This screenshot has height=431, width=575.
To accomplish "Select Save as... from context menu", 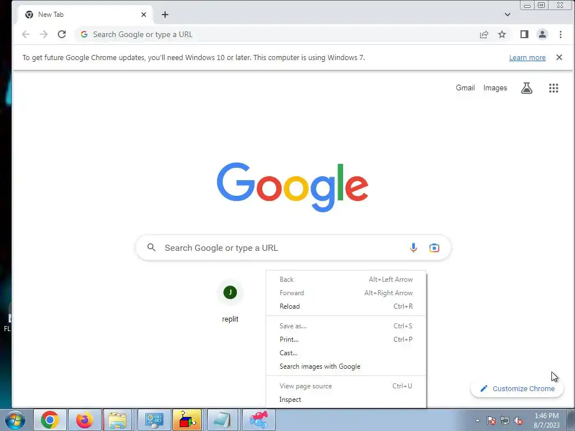I will [x=346, y=326].
